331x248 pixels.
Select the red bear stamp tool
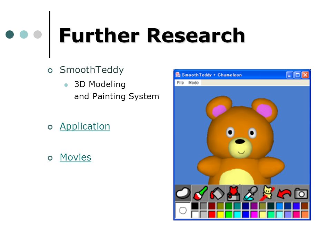234,193
